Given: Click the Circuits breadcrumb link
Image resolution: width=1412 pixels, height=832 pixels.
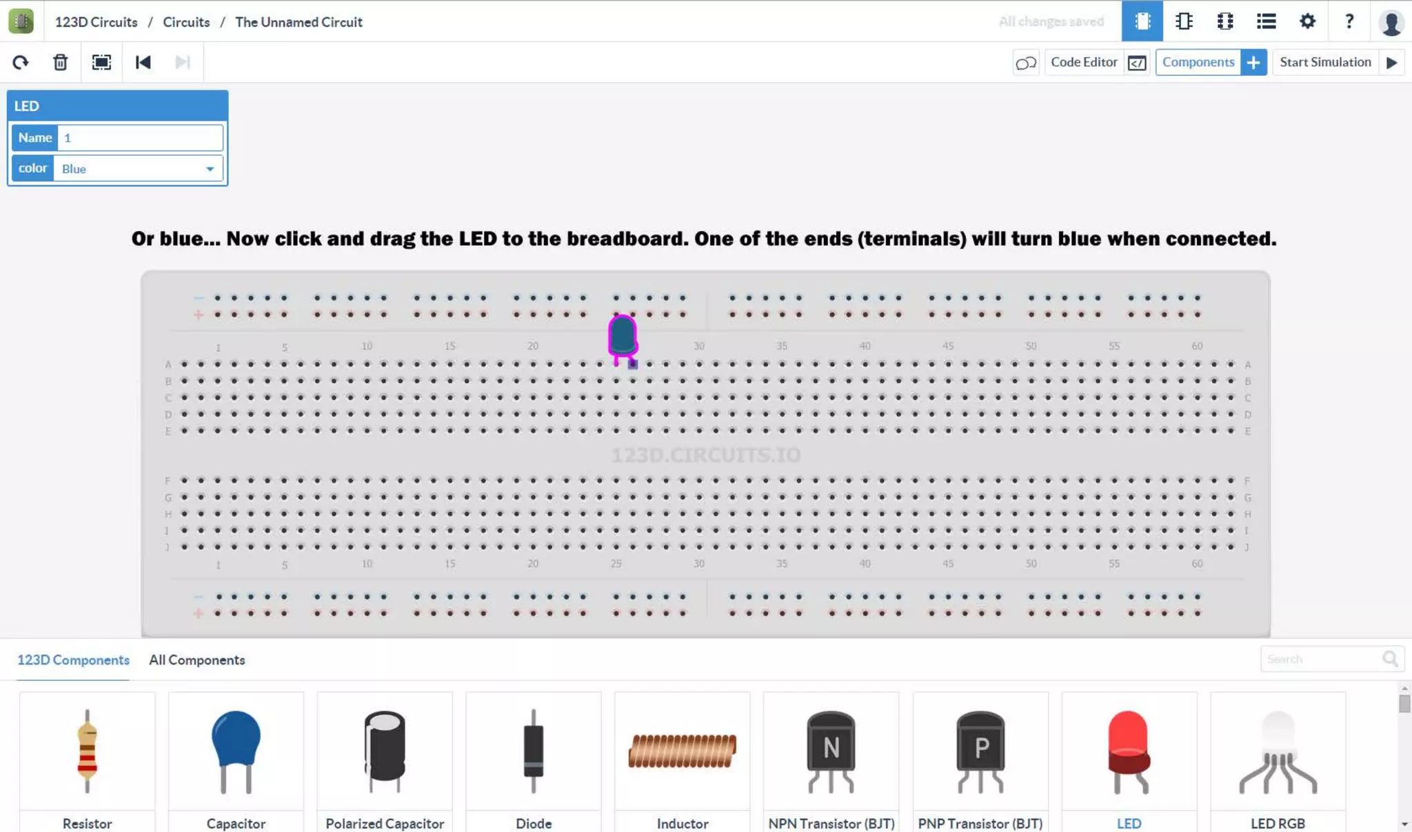Looking at the screenshot, I should (x=186, y=22).
